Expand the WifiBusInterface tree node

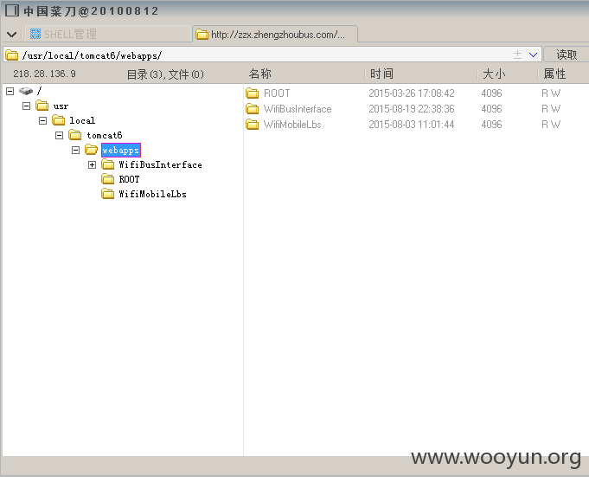92,164
